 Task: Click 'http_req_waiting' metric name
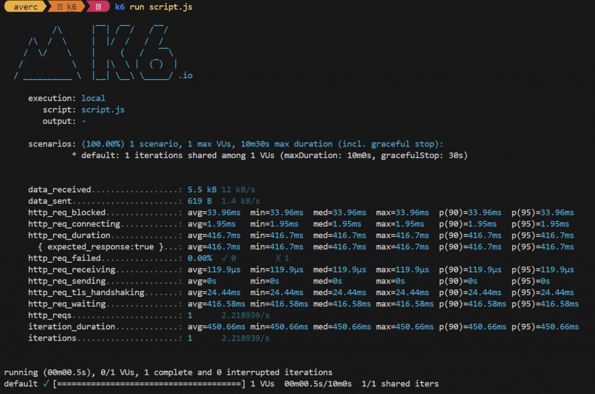(x=67, y=304)
